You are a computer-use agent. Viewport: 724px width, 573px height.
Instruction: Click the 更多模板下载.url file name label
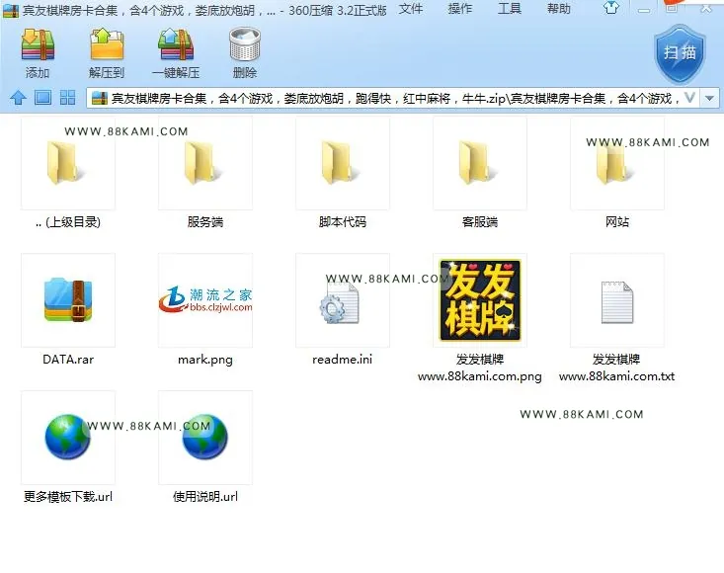click(68, 496)
